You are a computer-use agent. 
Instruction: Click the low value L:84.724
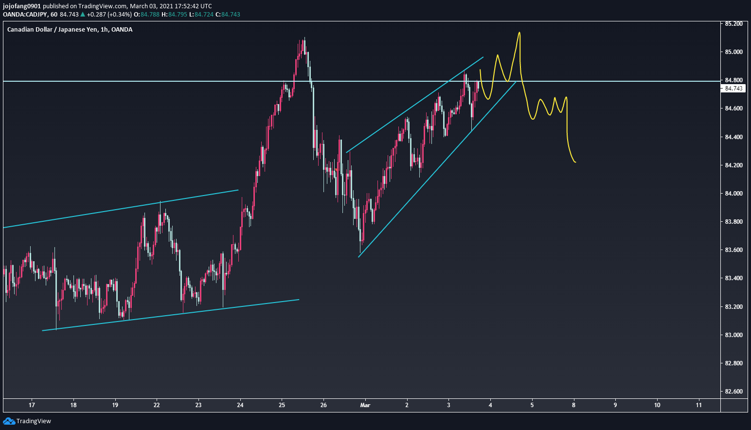pos(200,15)
